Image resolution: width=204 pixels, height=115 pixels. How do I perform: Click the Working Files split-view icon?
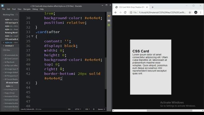pyautogui.click(x=17, y=15)
